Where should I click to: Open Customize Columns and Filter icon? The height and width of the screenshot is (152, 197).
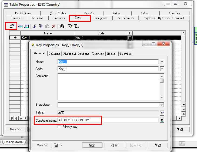click(70, 26)
